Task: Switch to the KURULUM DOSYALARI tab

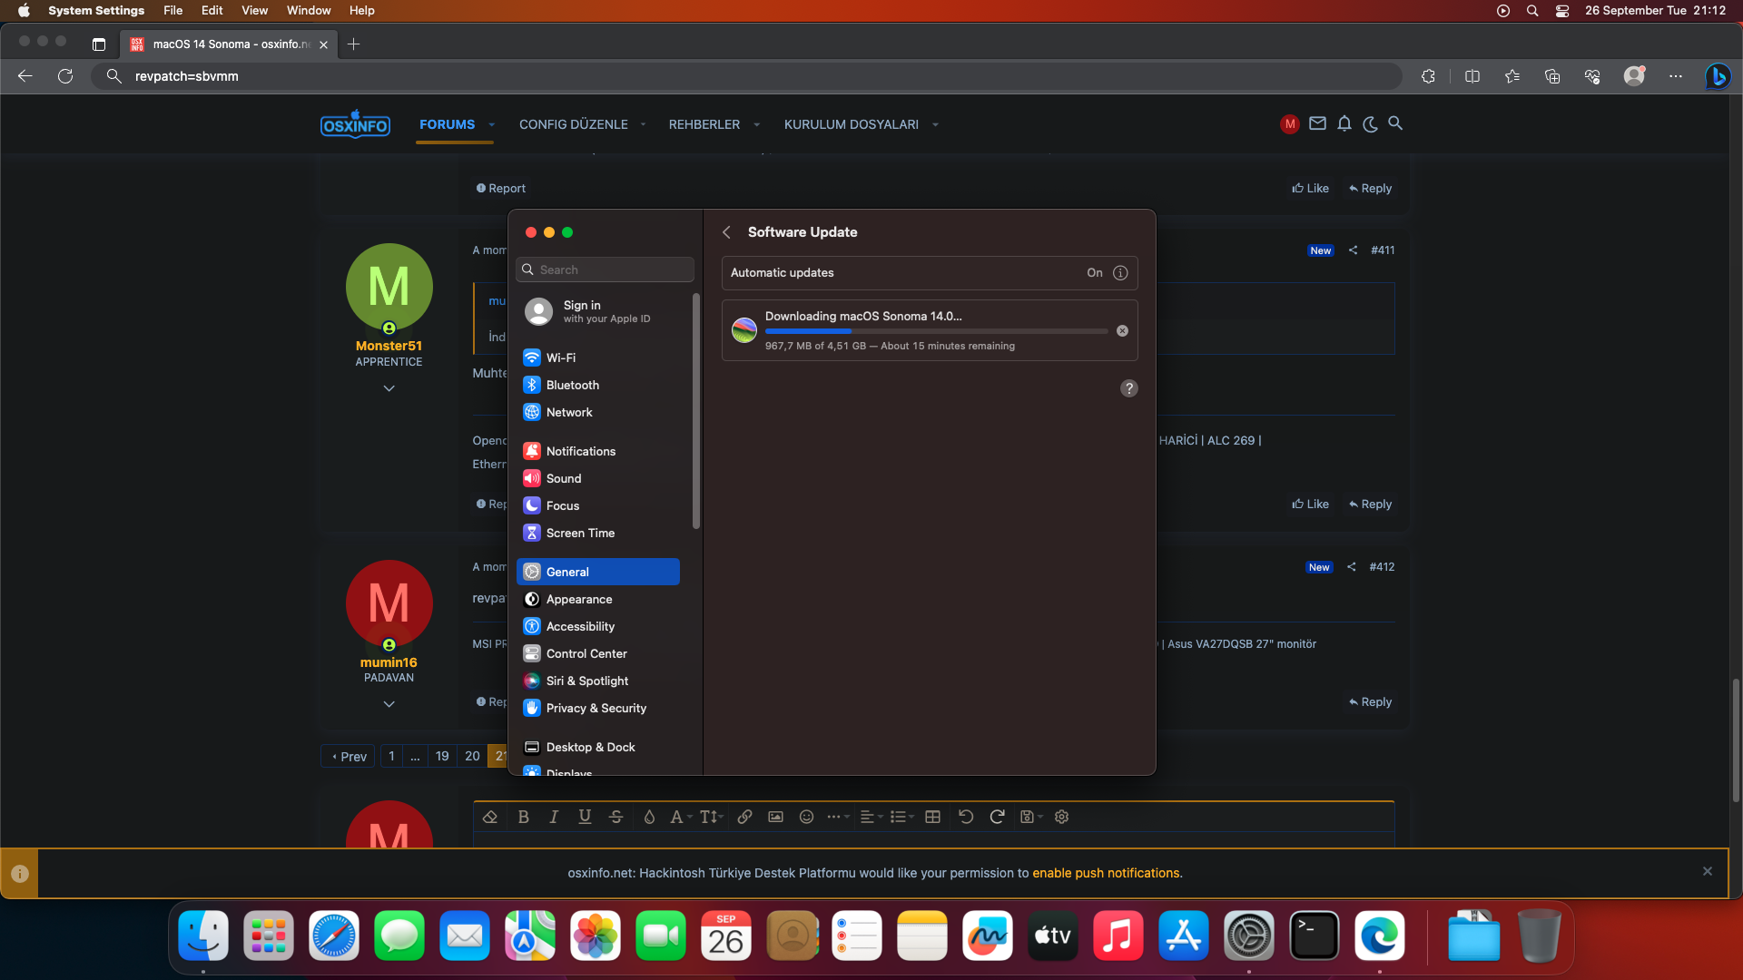Action: point(852,124)
